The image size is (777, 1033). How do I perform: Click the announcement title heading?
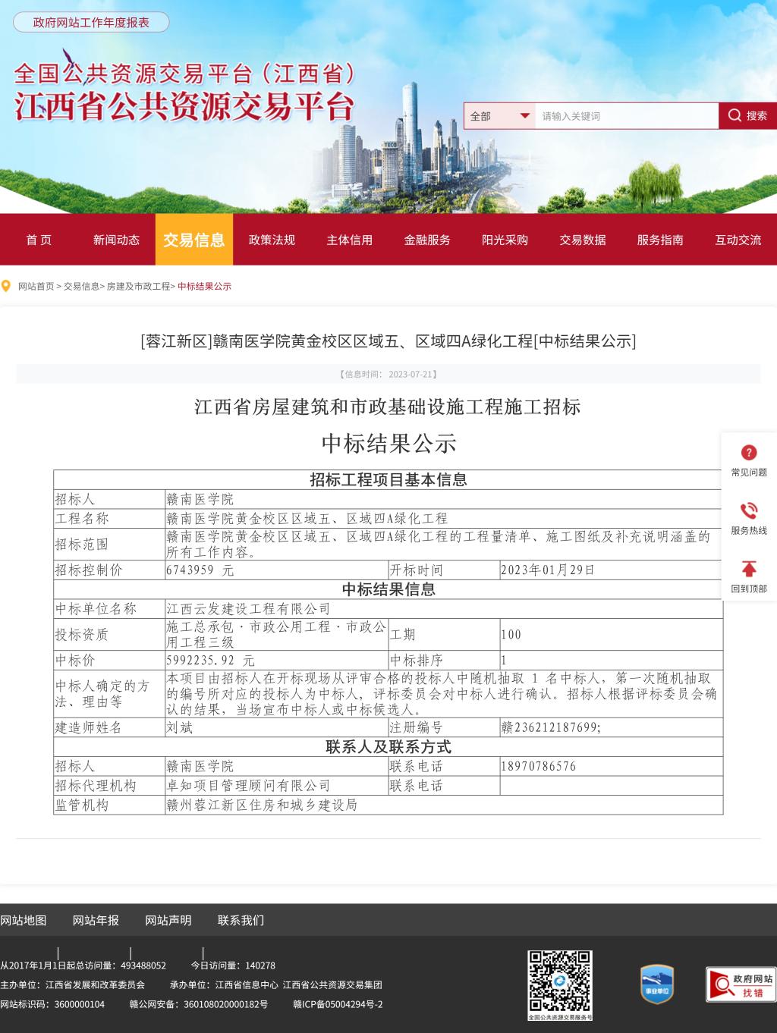pyautogui.click(x=388, y=341)
